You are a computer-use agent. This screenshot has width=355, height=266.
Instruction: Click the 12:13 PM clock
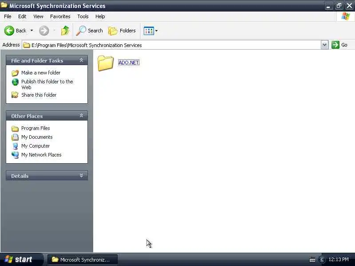pyautogui.click(x=339, y=259)
